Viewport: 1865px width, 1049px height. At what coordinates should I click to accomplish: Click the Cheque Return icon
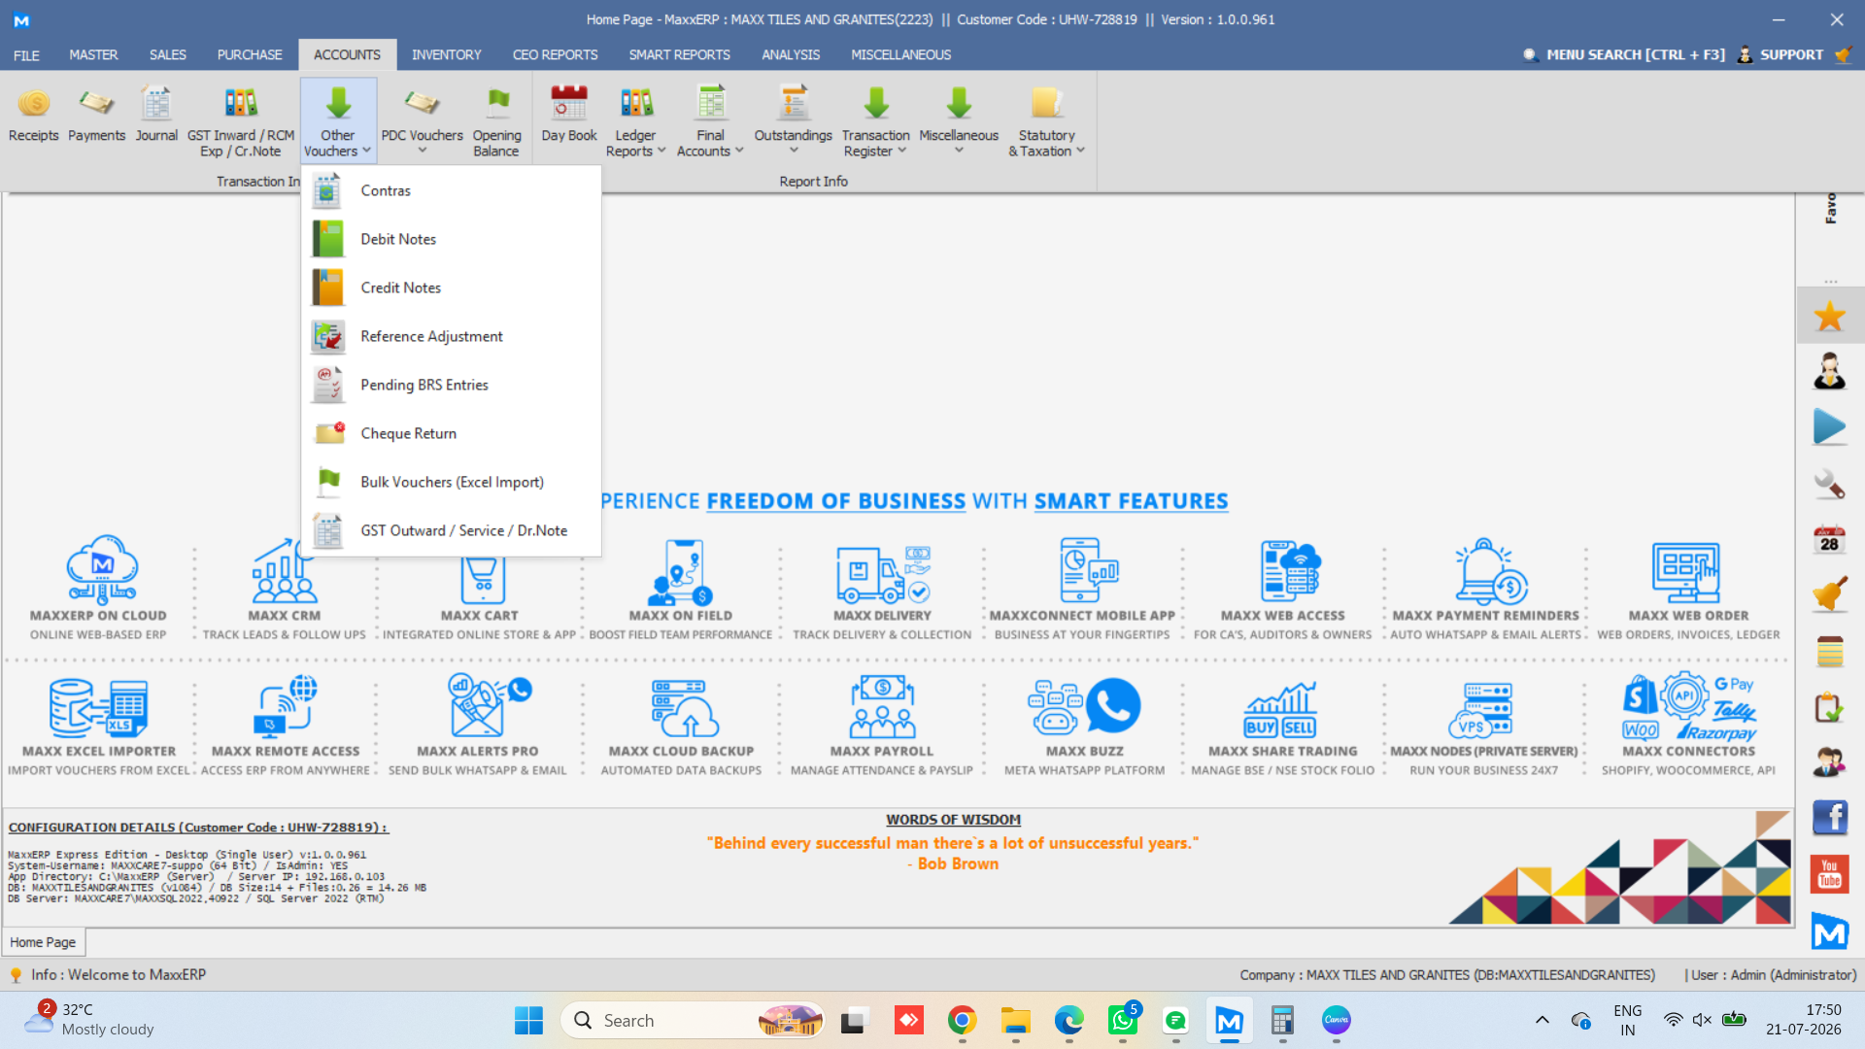tap(329, 434)
